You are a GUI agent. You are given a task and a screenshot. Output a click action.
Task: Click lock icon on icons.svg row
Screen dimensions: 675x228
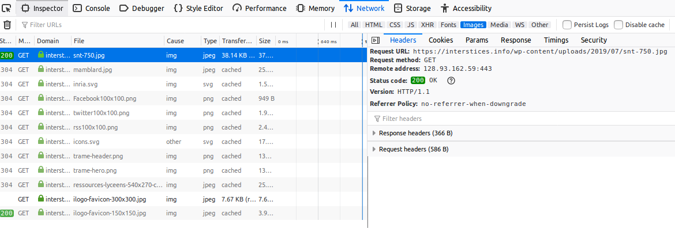click(41, 142)
